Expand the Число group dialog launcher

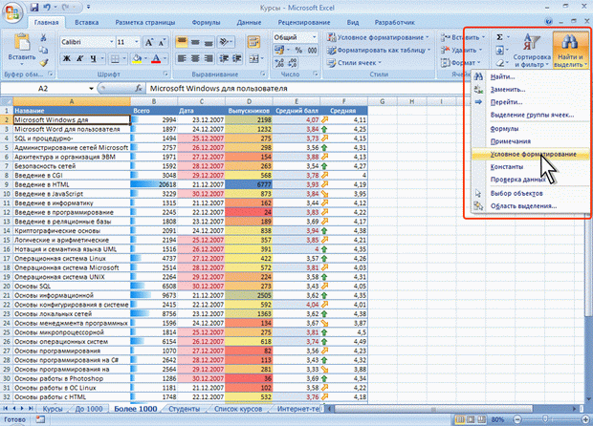pos(316,74)
